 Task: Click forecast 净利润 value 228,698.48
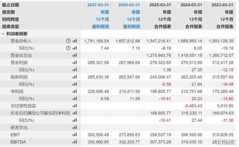[98, 91]
